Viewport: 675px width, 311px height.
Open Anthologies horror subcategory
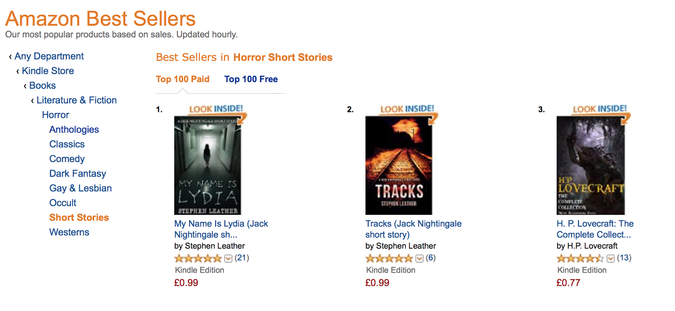point(74,130)
